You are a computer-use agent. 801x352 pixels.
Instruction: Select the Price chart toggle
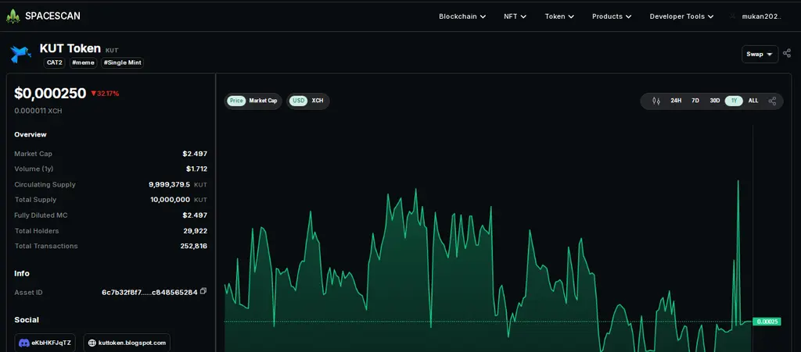point(236,101)
